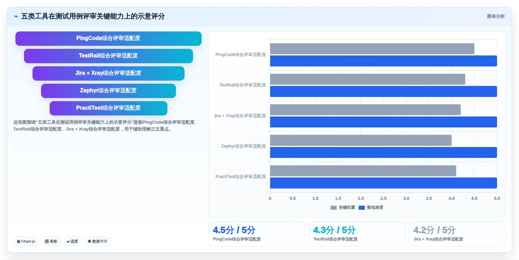The height and width of the screenshot is (260, 519).
Task: Select the PingCode综合评审适配度 funnel bar
Action: (x=109, y=39)
